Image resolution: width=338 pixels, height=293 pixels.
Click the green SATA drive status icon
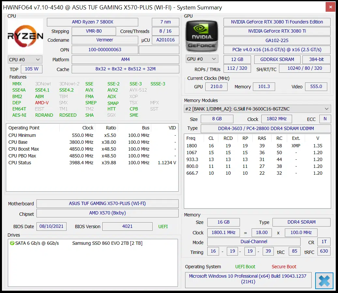click(12, 243)
